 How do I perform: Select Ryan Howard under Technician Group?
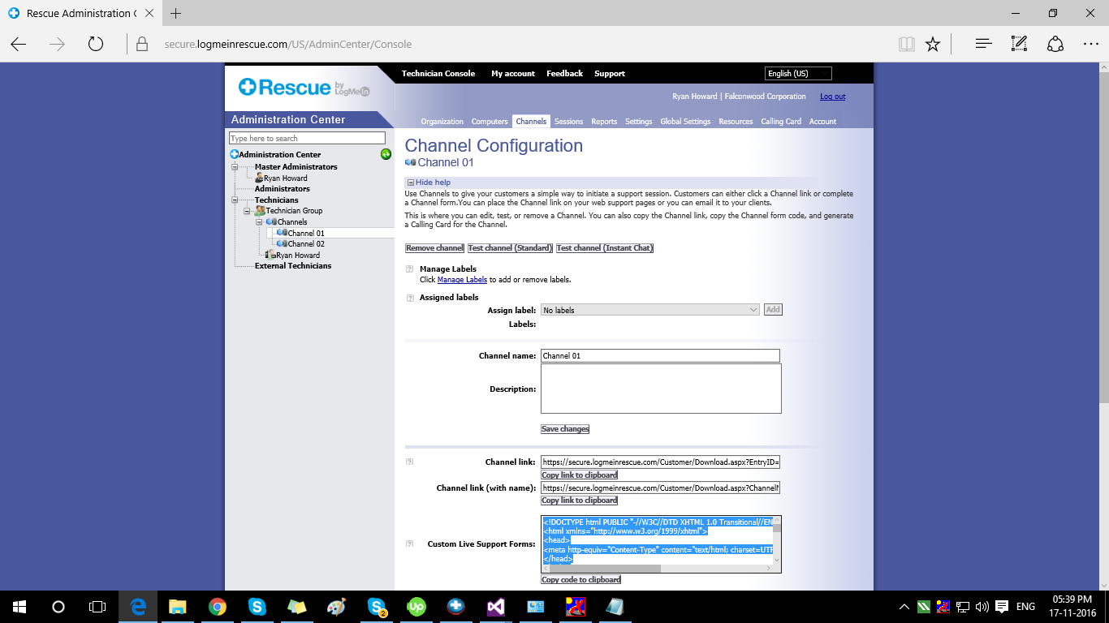click(298, 256)
